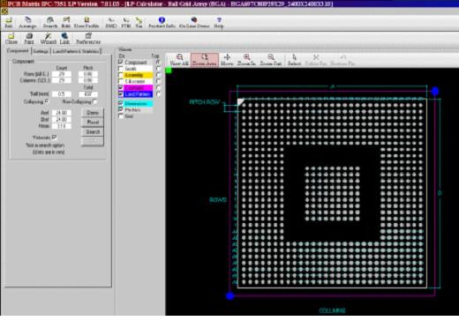
Task: Open the Preferences icon
Action: pos(88,39)
